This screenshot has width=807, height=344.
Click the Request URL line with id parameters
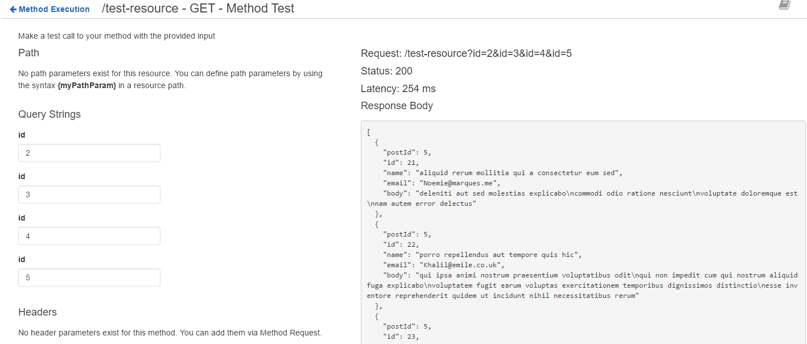pyautogui.click(x=466, y=53)
